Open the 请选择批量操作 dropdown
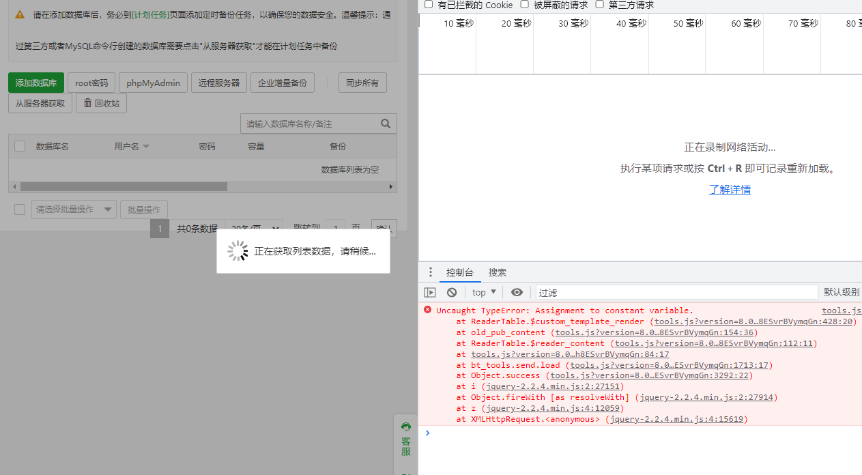Viewport: 862px width, 475px height. point(74,210)
